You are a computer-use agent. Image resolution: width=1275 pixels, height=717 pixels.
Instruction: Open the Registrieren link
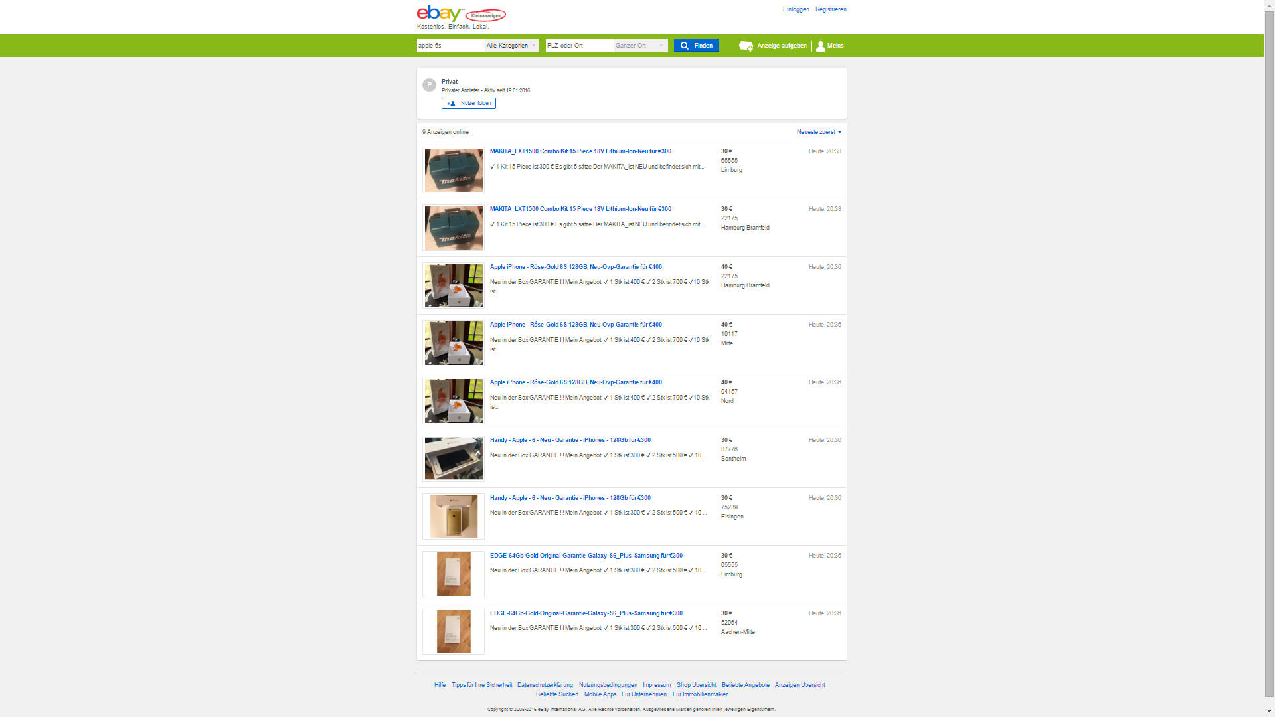click(x=831, y=9)
